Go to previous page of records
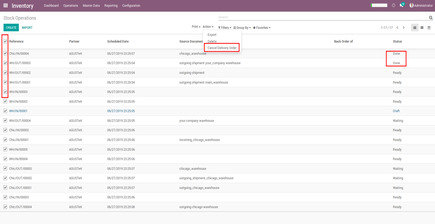 click(398, 28)
